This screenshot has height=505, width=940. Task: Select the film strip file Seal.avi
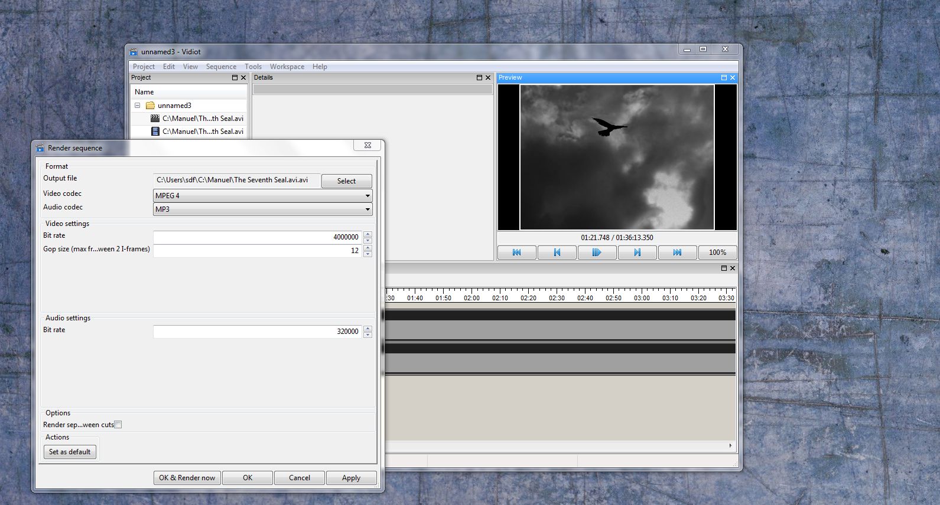click(x=197, y=132)
